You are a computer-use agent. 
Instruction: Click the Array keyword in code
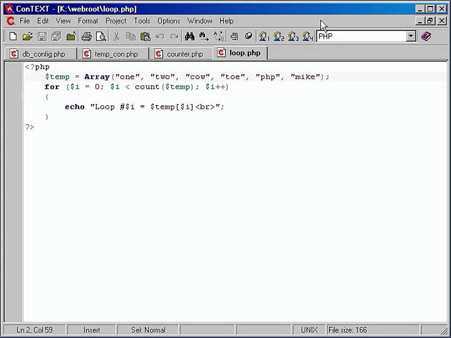click(x=97, y=77)
